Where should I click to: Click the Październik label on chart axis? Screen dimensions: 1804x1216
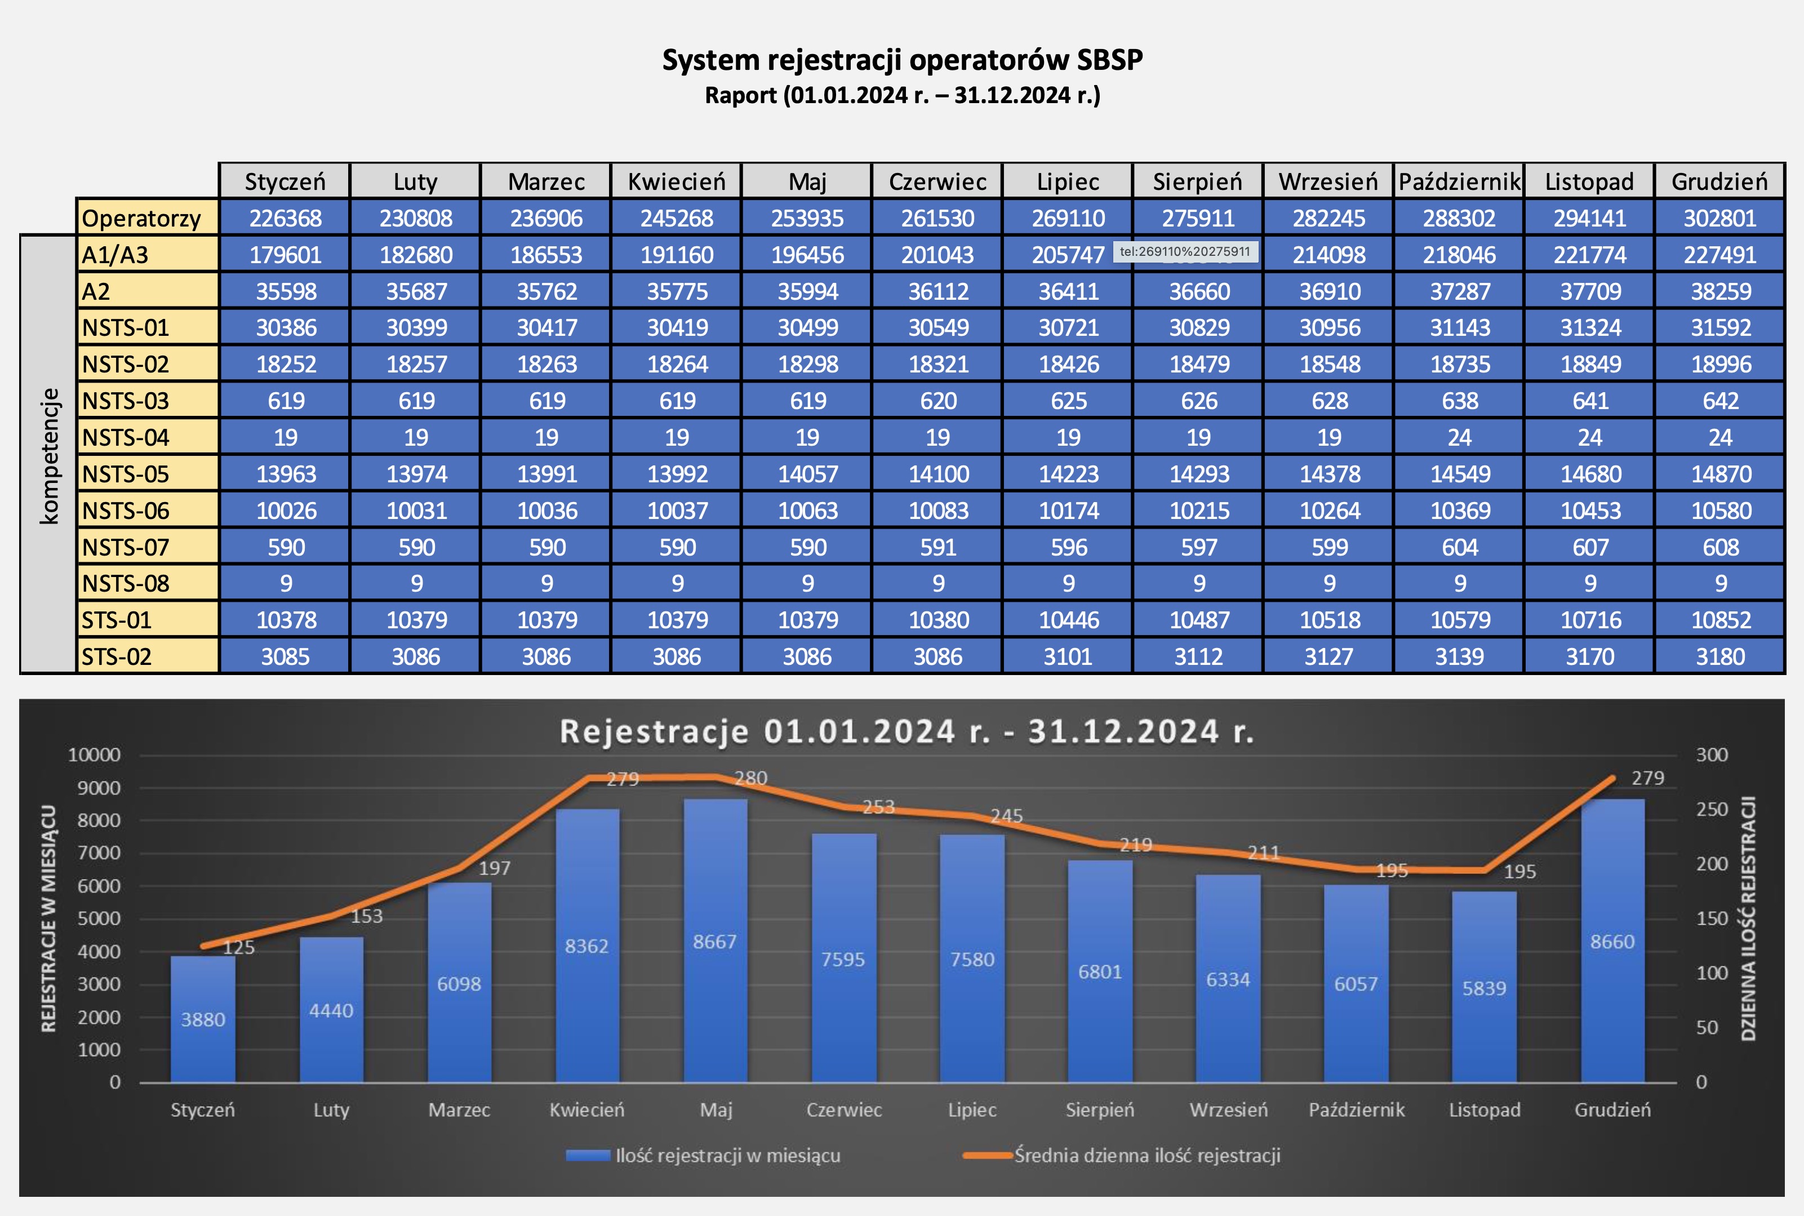(x=1356, y=1110)
